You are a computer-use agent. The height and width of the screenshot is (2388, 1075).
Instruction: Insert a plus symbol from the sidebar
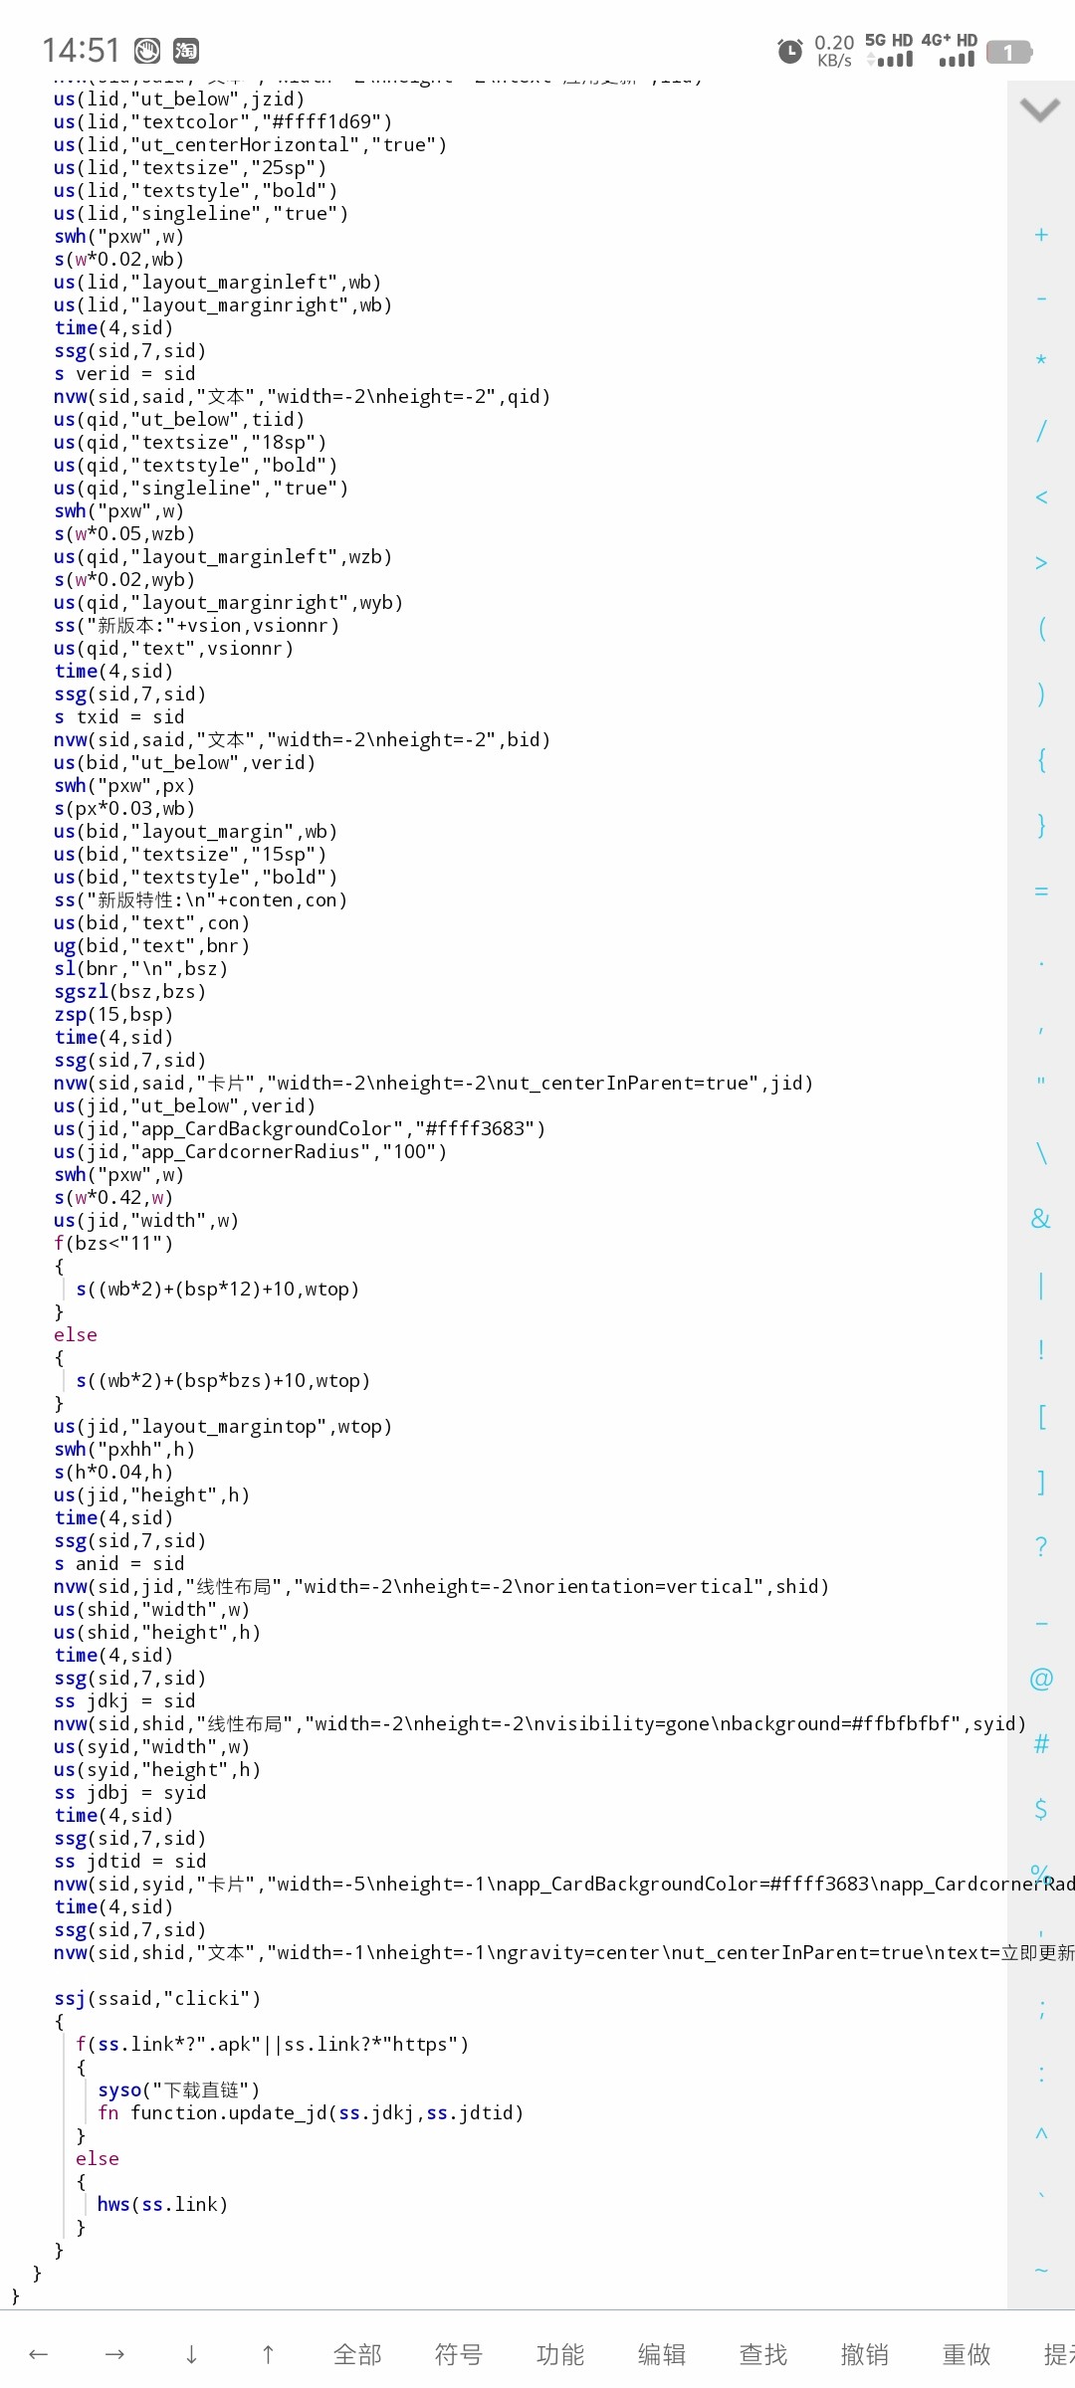[1041, 235]
